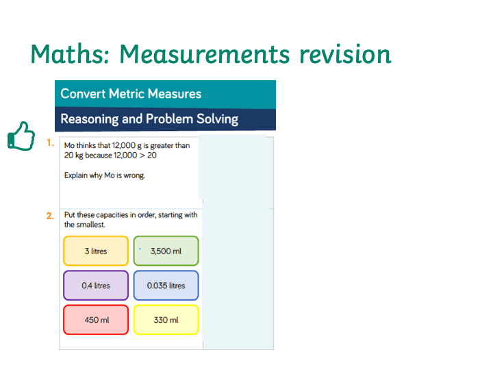Click the 'Convert Metric Measures' header
The width and height of the screenshot is (493, 370).
(x=166, y=94)
